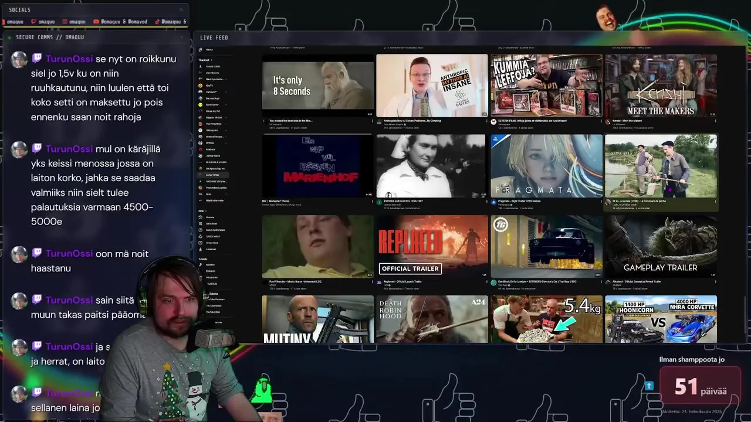Open Katso myöhemmin list
Viewport: 751px width, 422px height.
pos(213,230)
